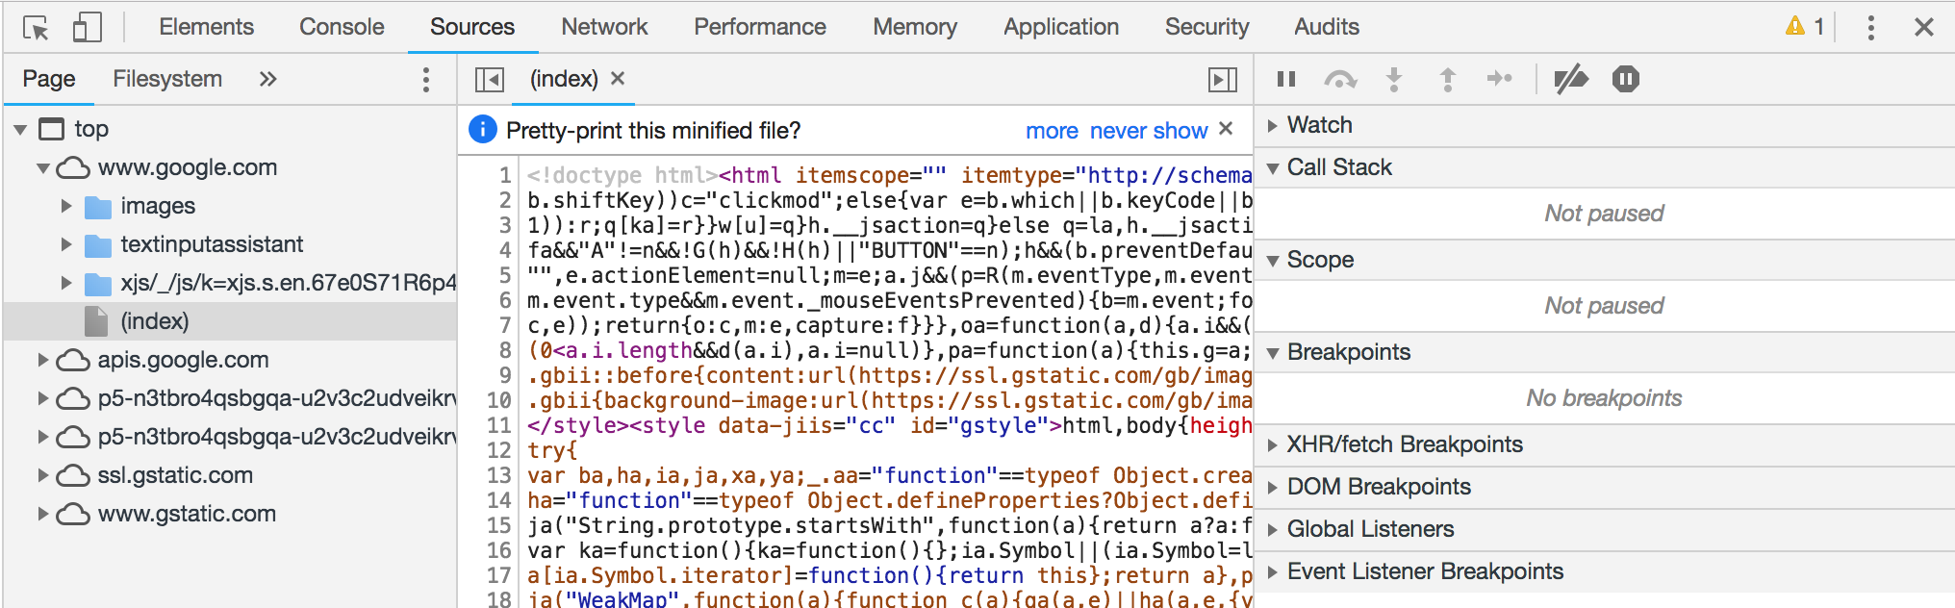Click the 'never show' link
1955x608 pixels.
[x=1149, y=131]
